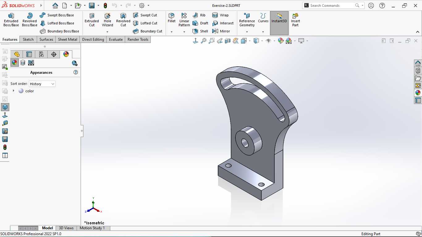Open Apply Scene icon
The image size is (422, 237).
289,41
